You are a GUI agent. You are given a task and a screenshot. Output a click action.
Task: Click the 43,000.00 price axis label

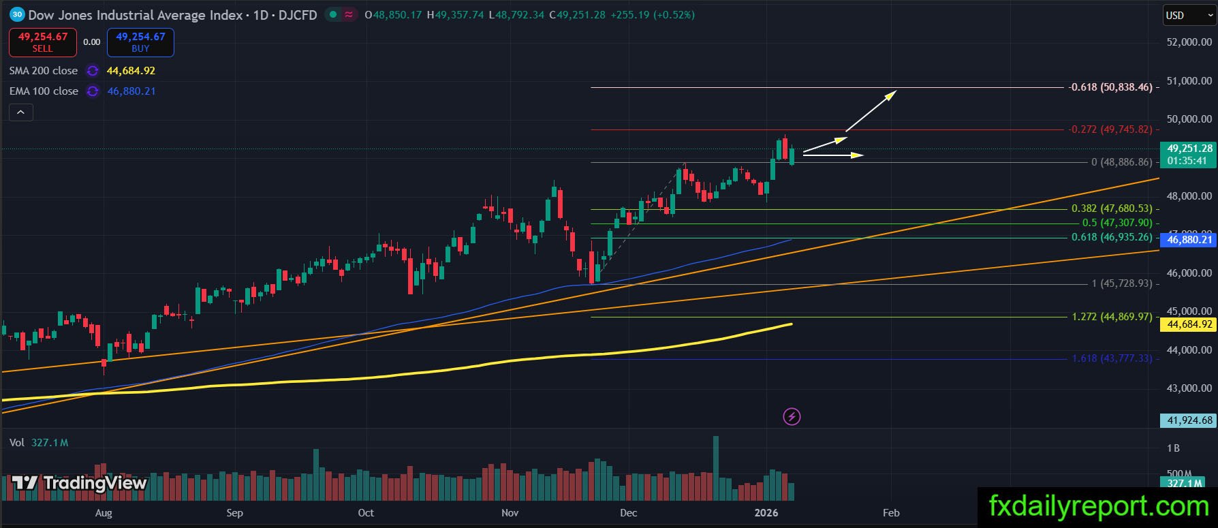tap(1189, 388)
